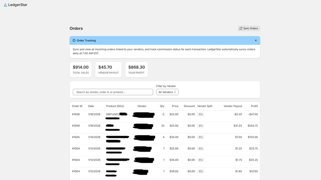The width and height of the screenshot is (321, 180).
Task: Click the Product (SKU) column header
Action: pyautogui.click(x=115, y=106)
